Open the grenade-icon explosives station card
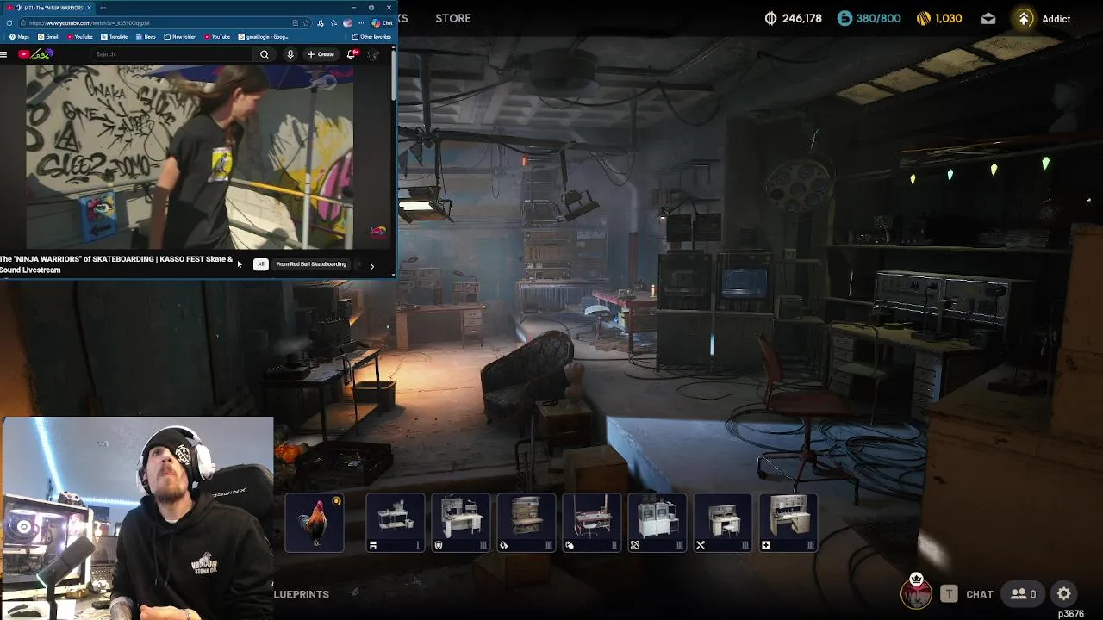 592,523
